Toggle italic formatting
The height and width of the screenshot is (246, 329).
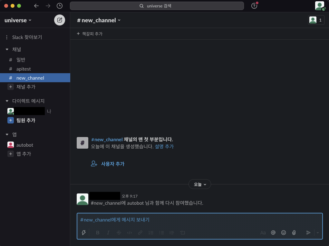pos(108,232)
